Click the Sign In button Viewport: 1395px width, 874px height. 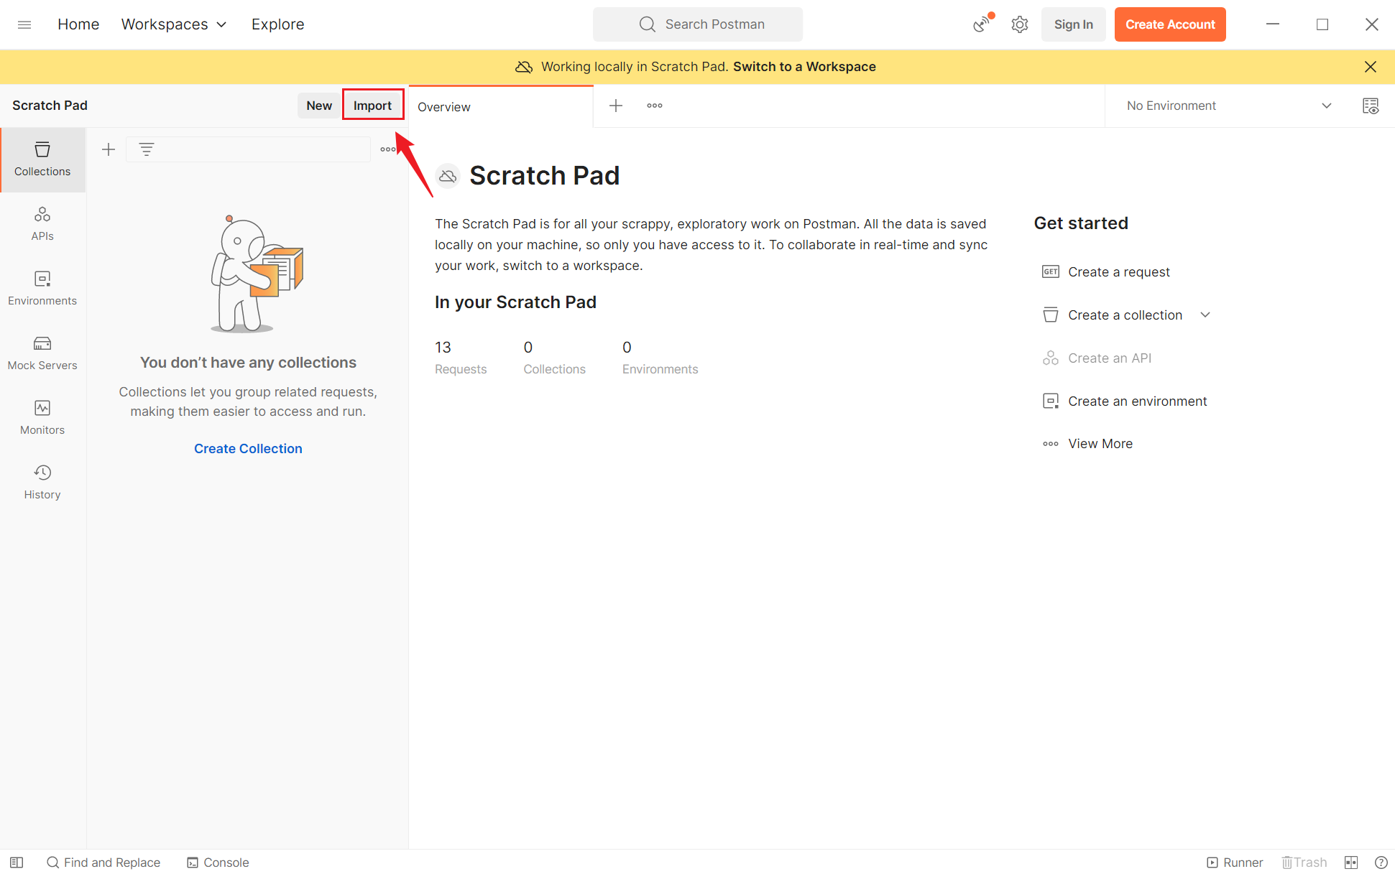click(1073, 24)
